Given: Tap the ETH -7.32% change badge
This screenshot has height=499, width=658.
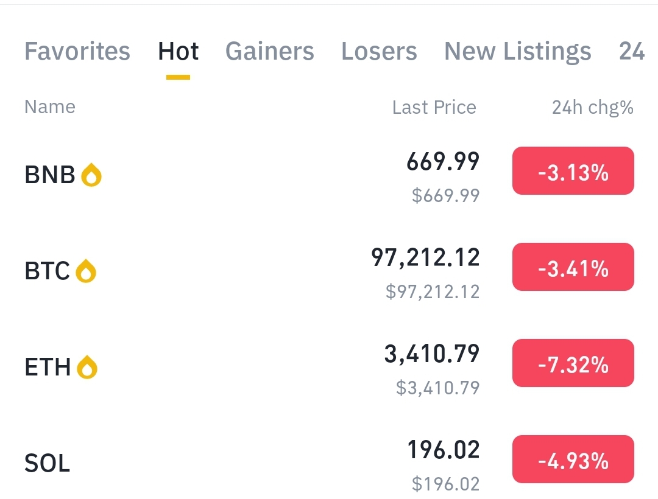Looking at the screenshot, I should (573, 363).
